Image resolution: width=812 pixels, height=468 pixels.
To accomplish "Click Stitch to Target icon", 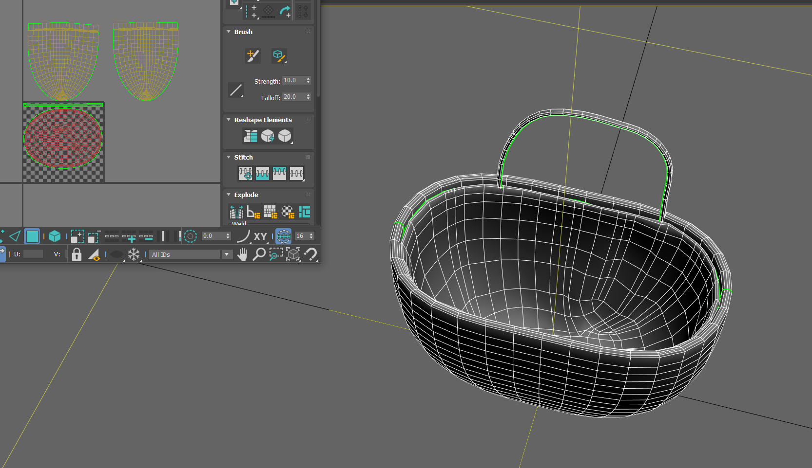I will click(245, 173).
